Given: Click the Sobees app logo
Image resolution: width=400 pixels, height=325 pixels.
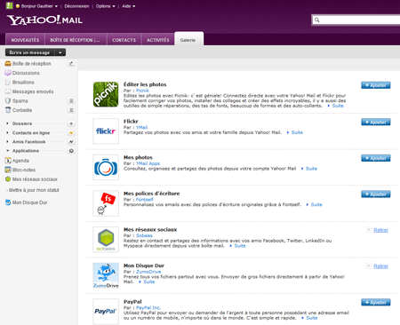Looking at the screenshot, I should click(106, 240).
